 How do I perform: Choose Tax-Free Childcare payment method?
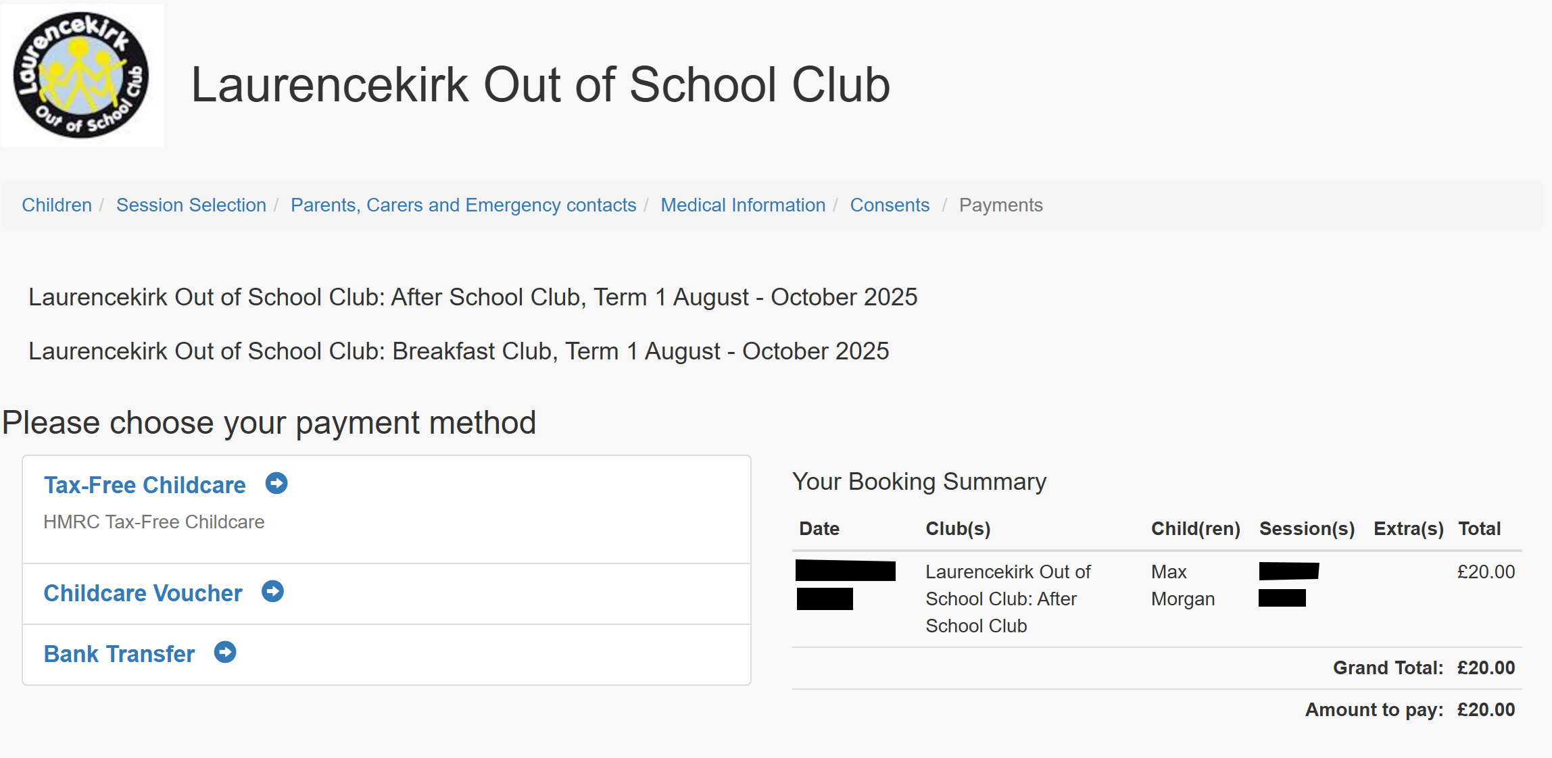[145, 485]
